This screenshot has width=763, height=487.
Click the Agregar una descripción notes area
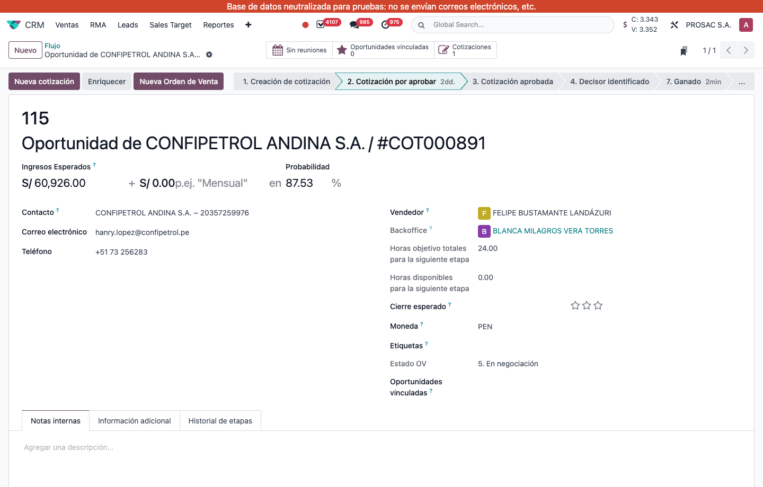click(x=381, y=447)
